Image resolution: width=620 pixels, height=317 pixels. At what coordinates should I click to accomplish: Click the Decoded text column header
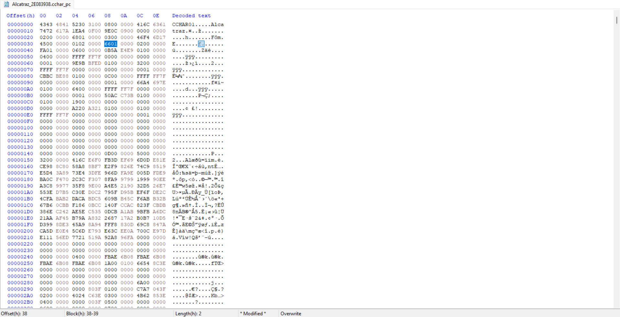191,15
